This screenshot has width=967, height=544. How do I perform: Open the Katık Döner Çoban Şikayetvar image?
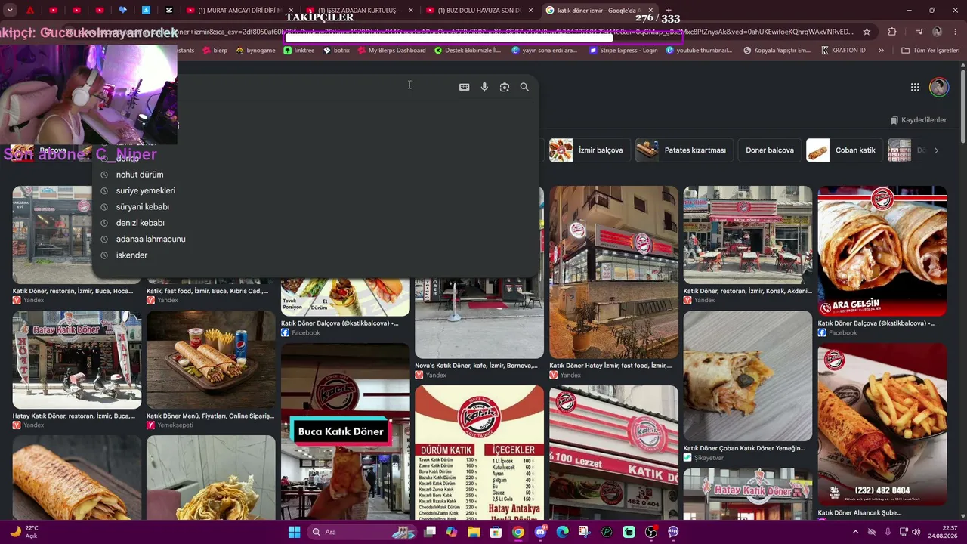click(747, 376)
